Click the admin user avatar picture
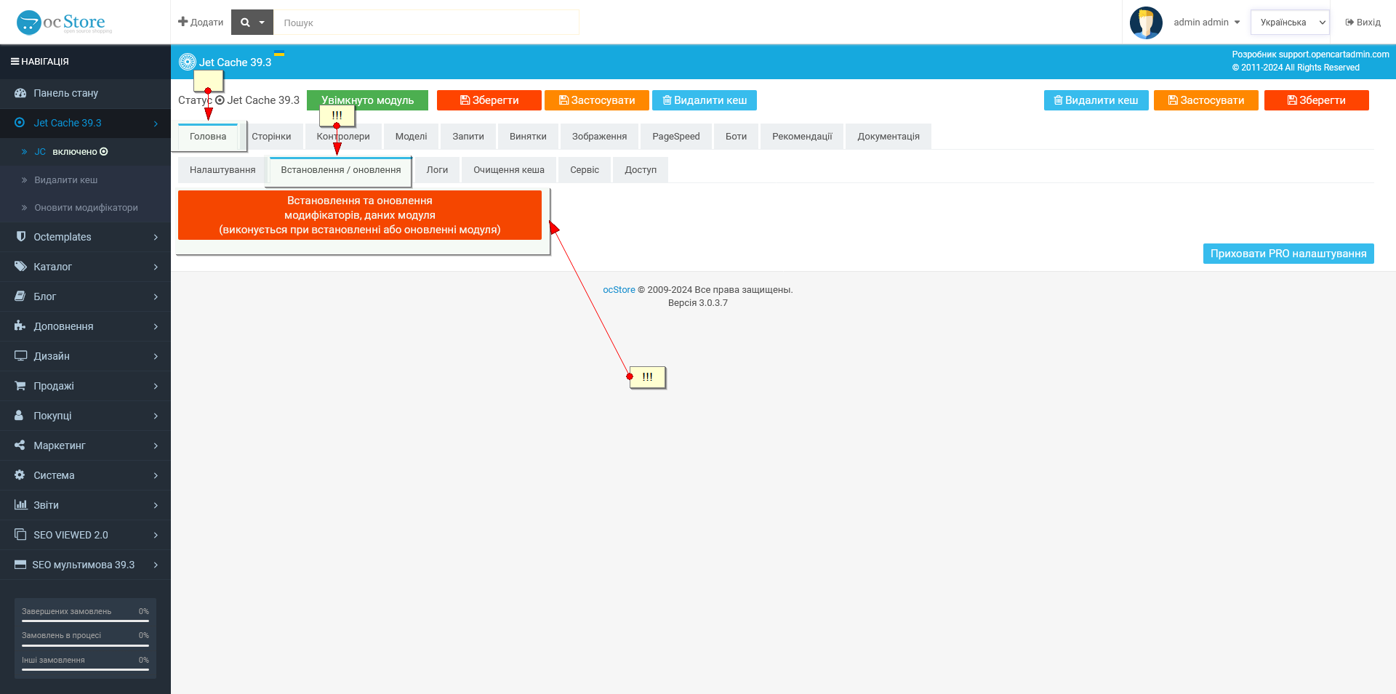1396x694 pixels. [x=1146, y=23]
